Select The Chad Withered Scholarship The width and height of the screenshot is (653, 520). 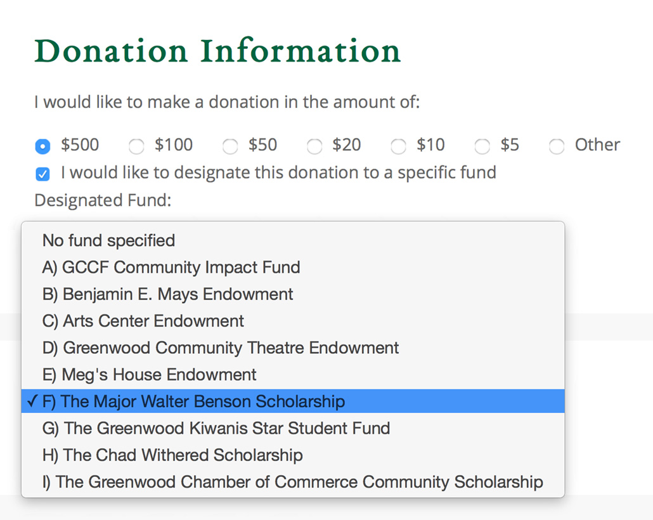tap(293, 455)
